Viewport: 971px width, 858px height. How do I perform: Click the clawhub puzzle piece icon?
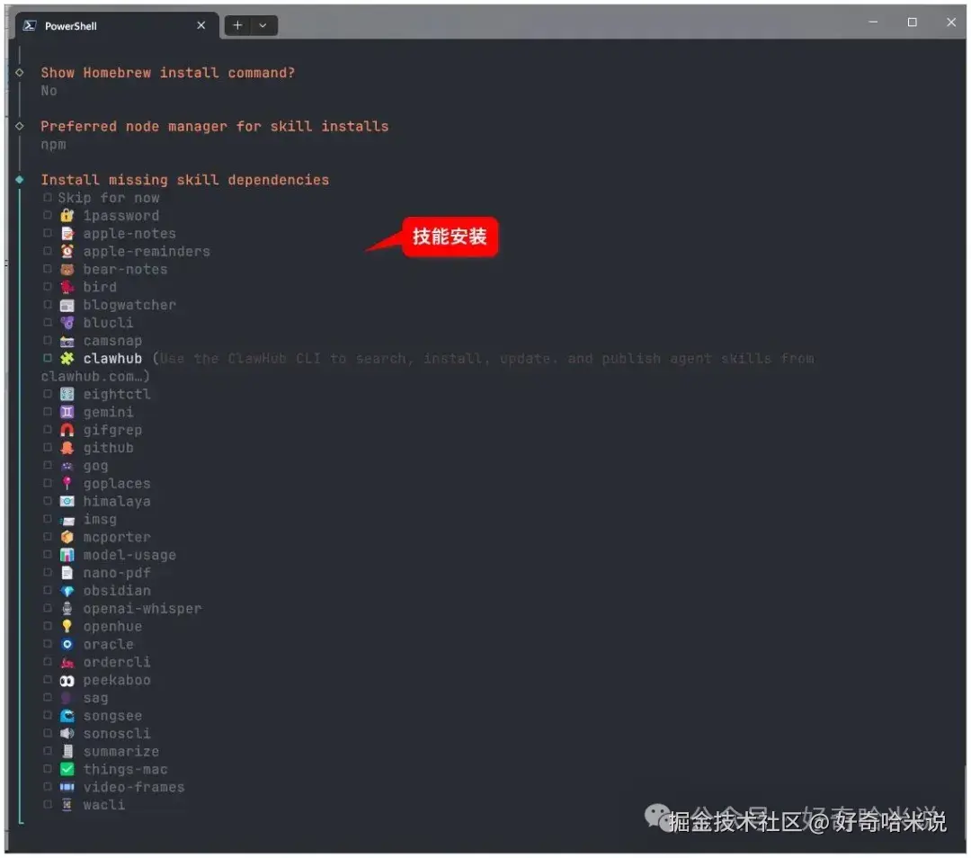point(67,359)
